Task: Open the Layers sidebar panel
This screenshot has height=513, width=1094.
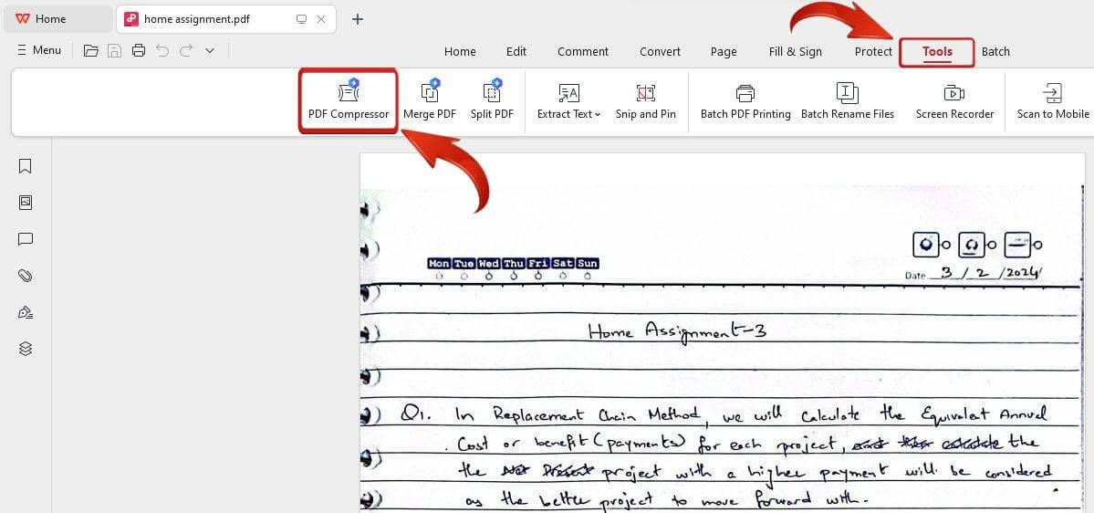Action: (x=26, y=349)
